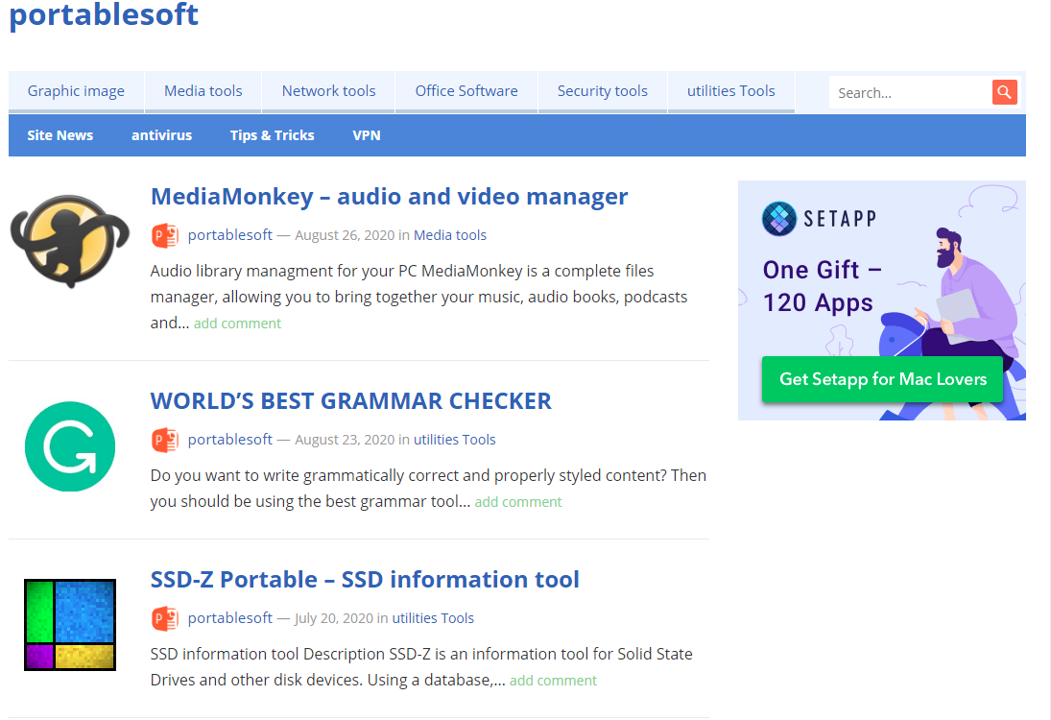Click add comment on Grammar Checker post
The height and width of the screenshot is (720, 1051).
click(x=518, y=502)
